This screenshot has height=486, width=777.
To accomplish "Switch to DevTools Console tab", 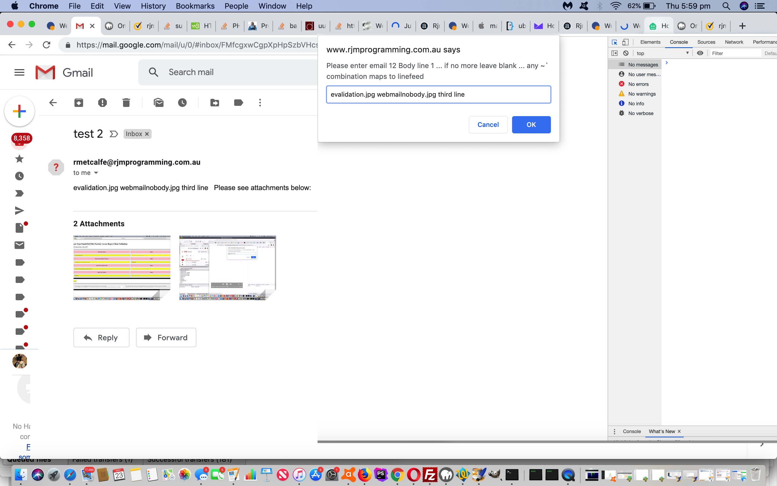I will coord(679,42).
